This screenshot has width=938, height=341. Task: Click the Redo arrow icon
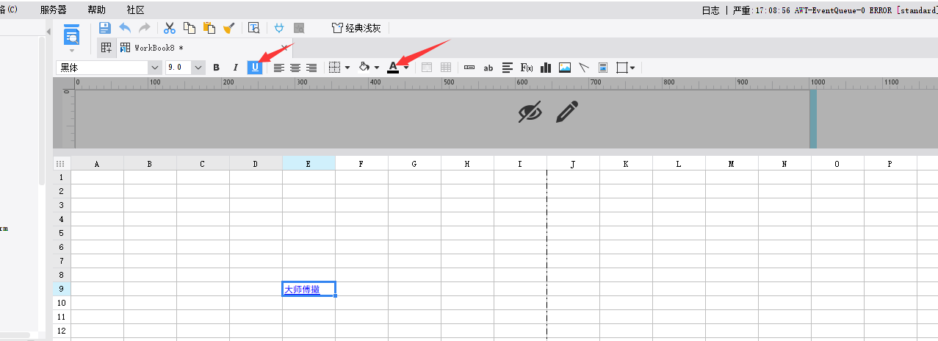[144, 28]
